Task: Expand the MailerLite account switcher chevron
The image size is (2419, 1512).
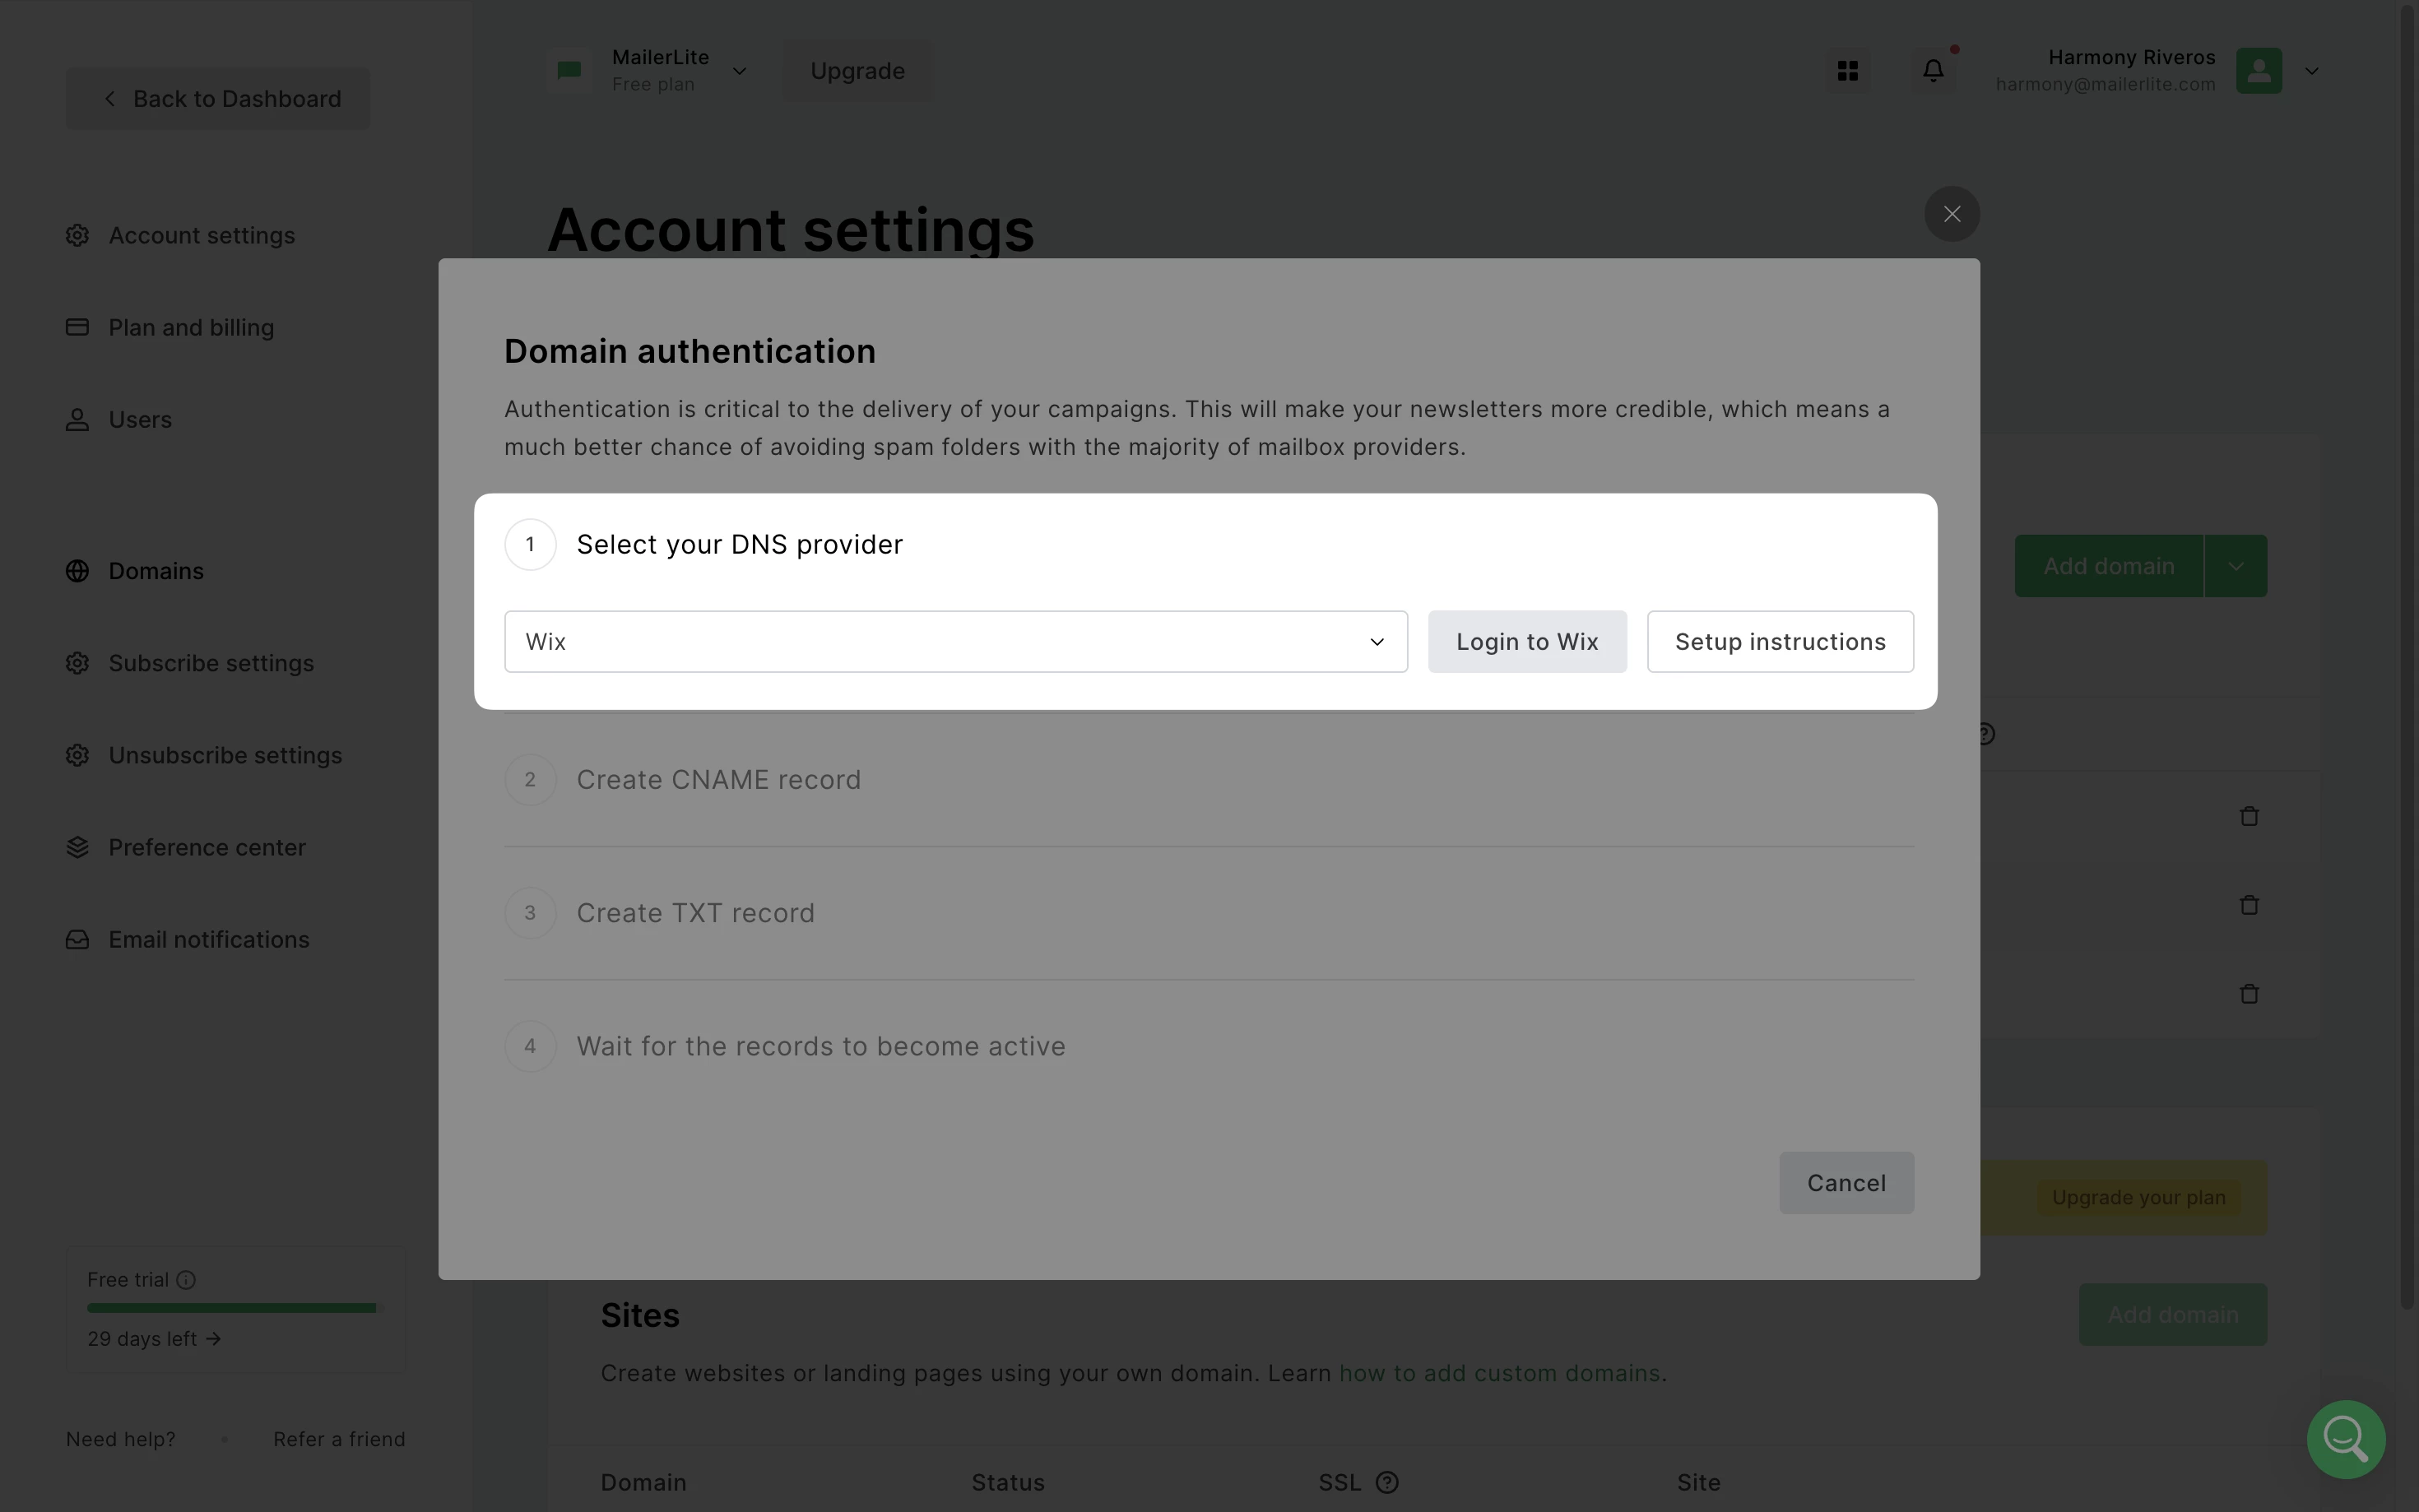Action: tap(739, 71)
